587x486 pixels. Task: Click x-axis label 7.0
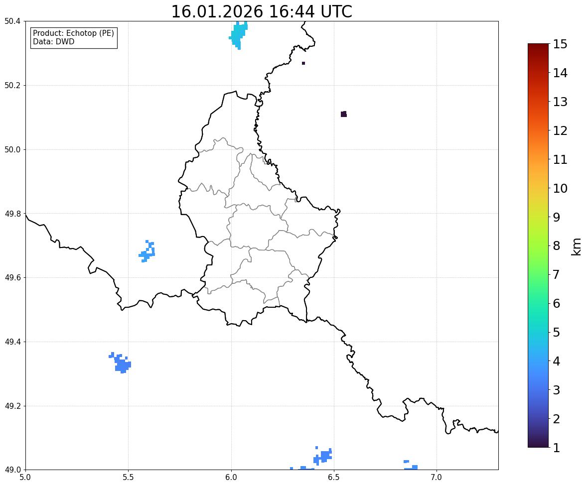(437, 478)
